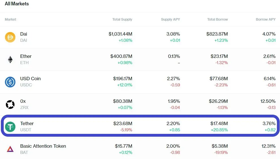The width and height of the screenshot is (280, 159).
Task: Click BAT supply APY change -0.98
Action: 175,153
